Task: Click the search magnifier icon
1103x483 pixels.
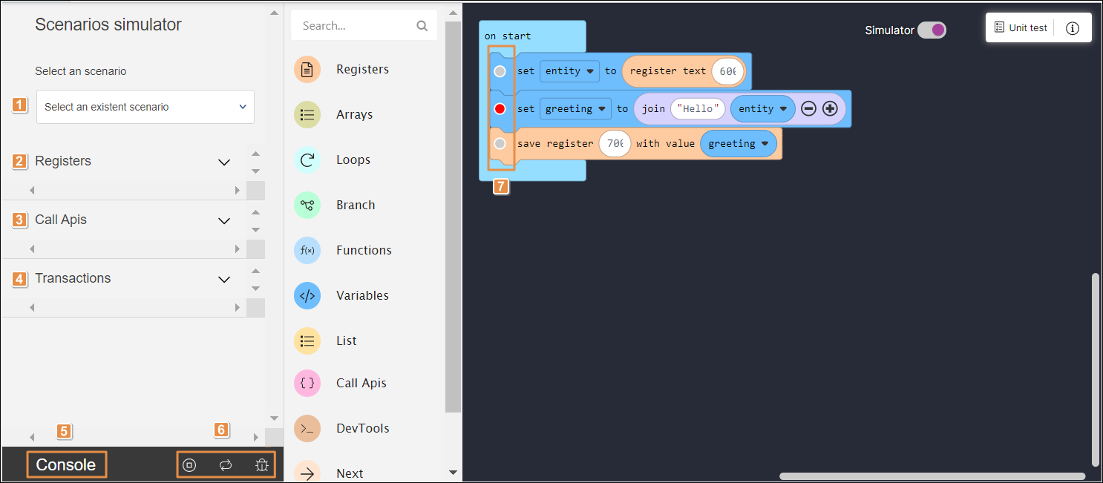Action: [422, 26]
